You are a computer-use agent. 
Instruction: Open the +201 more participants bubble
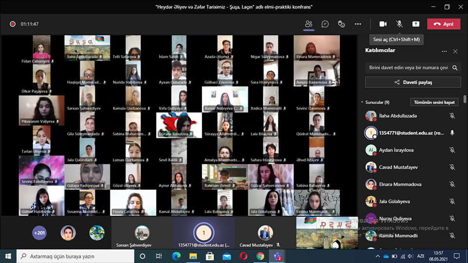(x=39, y=233)
